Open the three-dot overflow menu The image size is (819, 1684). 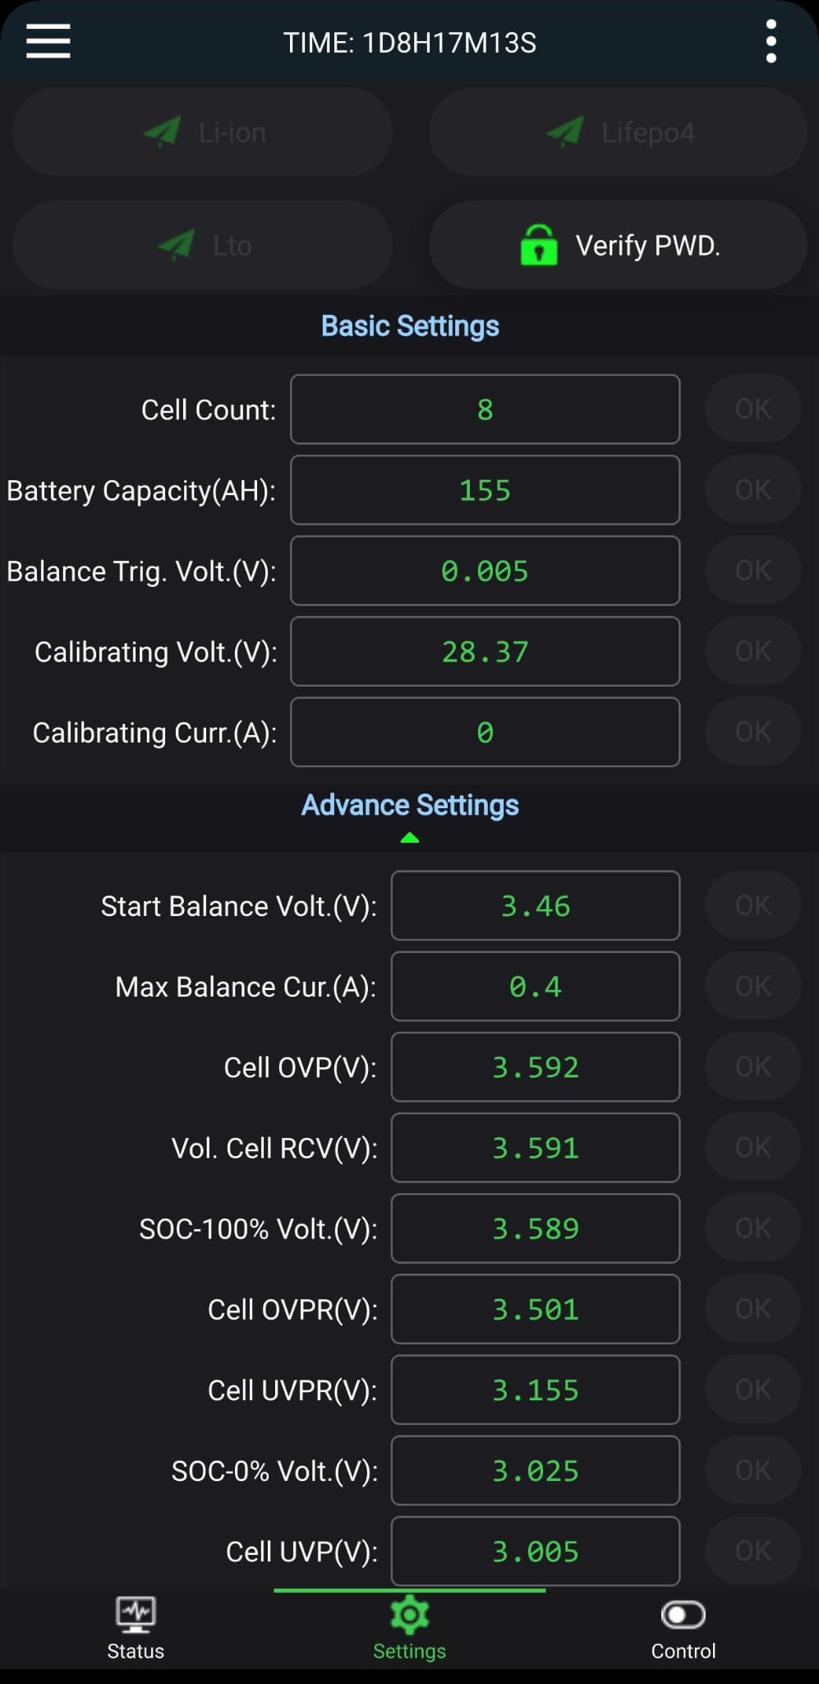(771, 42)
